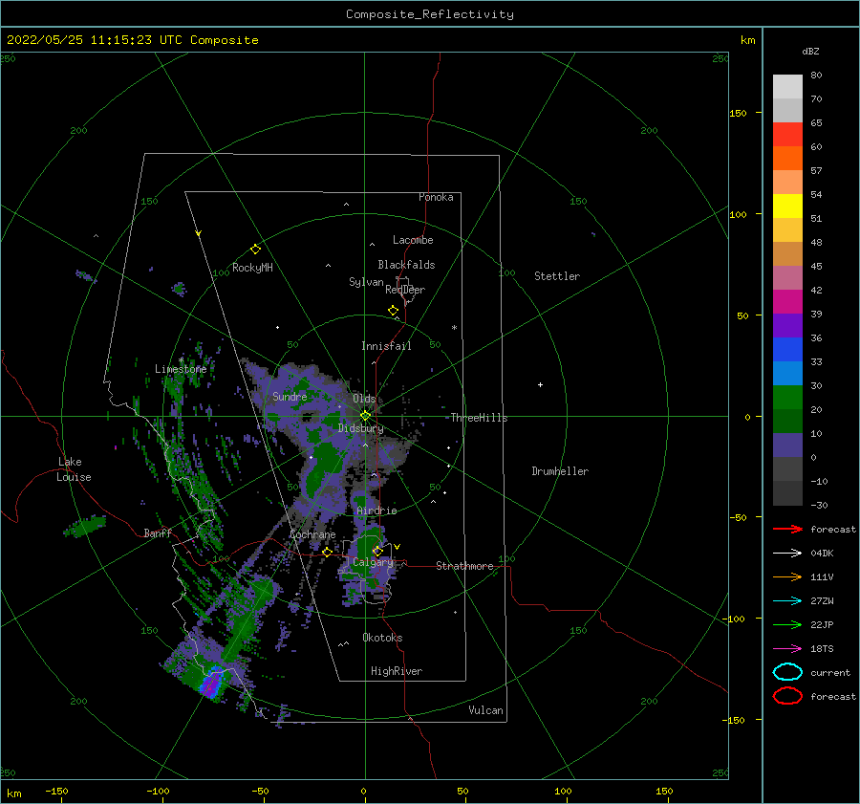Click the Cochrane city label
This screenshot has width=860, height=804.
(312, 534)
